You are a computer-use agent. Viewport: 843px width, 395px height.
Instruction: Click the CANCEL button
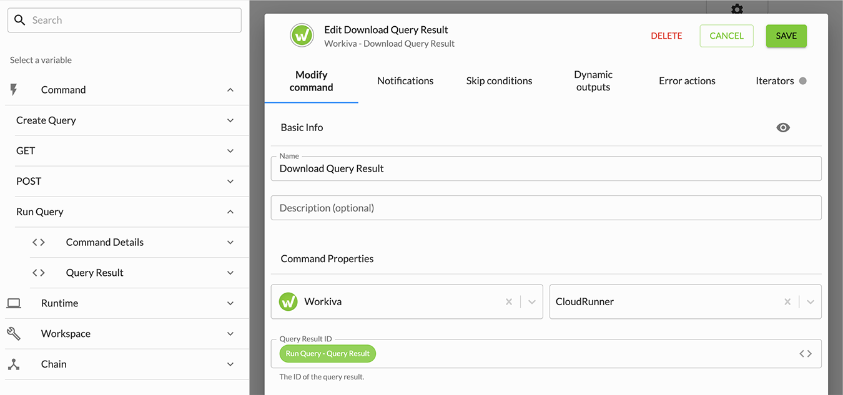pyautogui.click(x=727, y=36)
